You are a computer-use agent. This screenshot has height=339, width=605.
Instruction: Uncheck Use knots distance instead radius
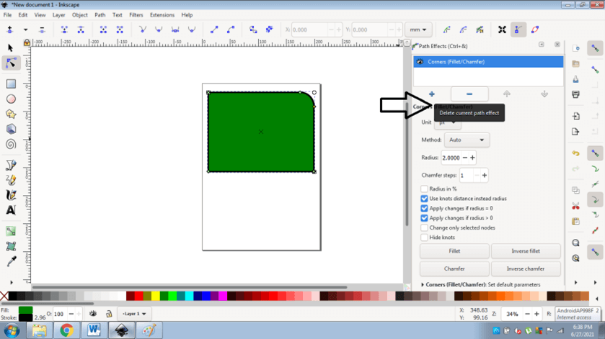tap(424, 199)
